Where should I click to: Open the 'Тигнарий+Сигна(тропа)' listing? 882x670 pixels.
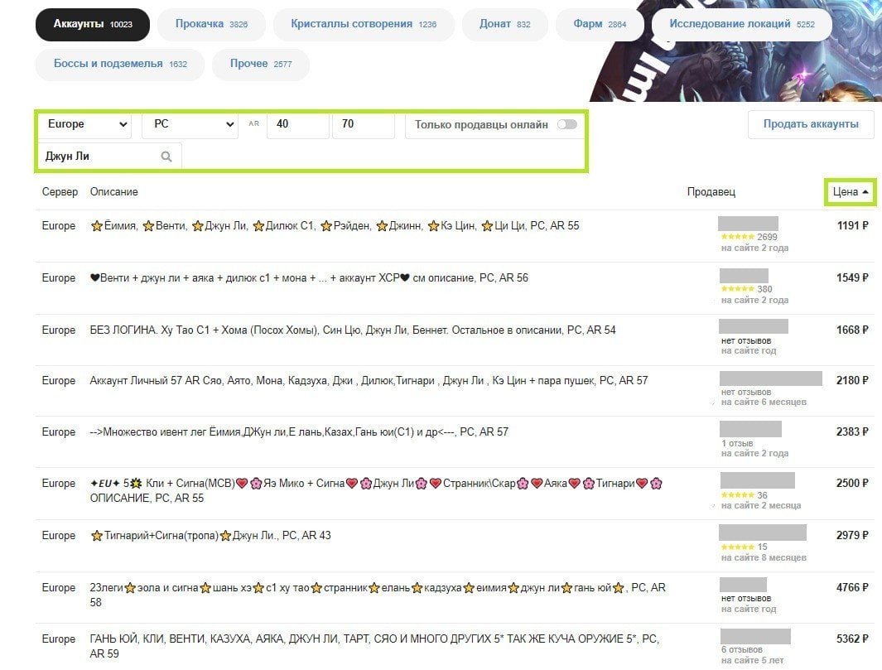[x=455, y=546]
